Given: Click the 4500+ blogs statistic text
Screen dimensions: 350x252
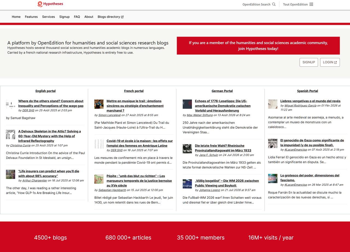Looking at the screenshot, I should 50,238.
